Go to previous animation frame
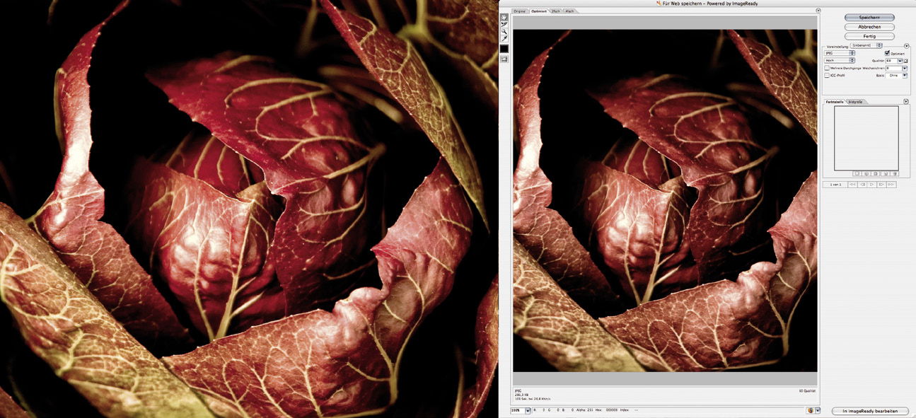This screenshot has width=916, height=418. pos(862,185)
